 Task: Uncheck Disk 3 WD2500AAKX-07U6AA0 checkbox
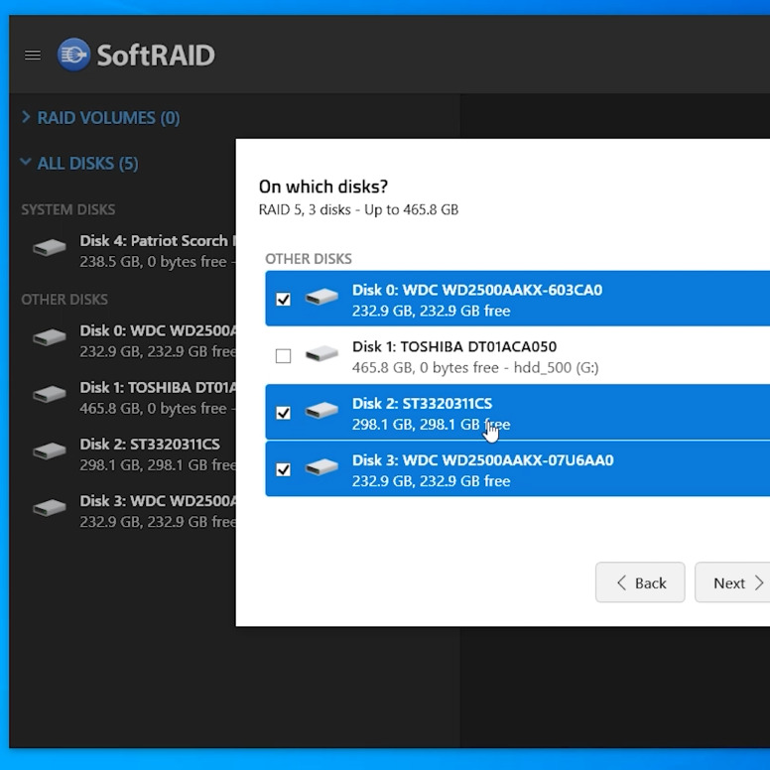pos(284,469)
